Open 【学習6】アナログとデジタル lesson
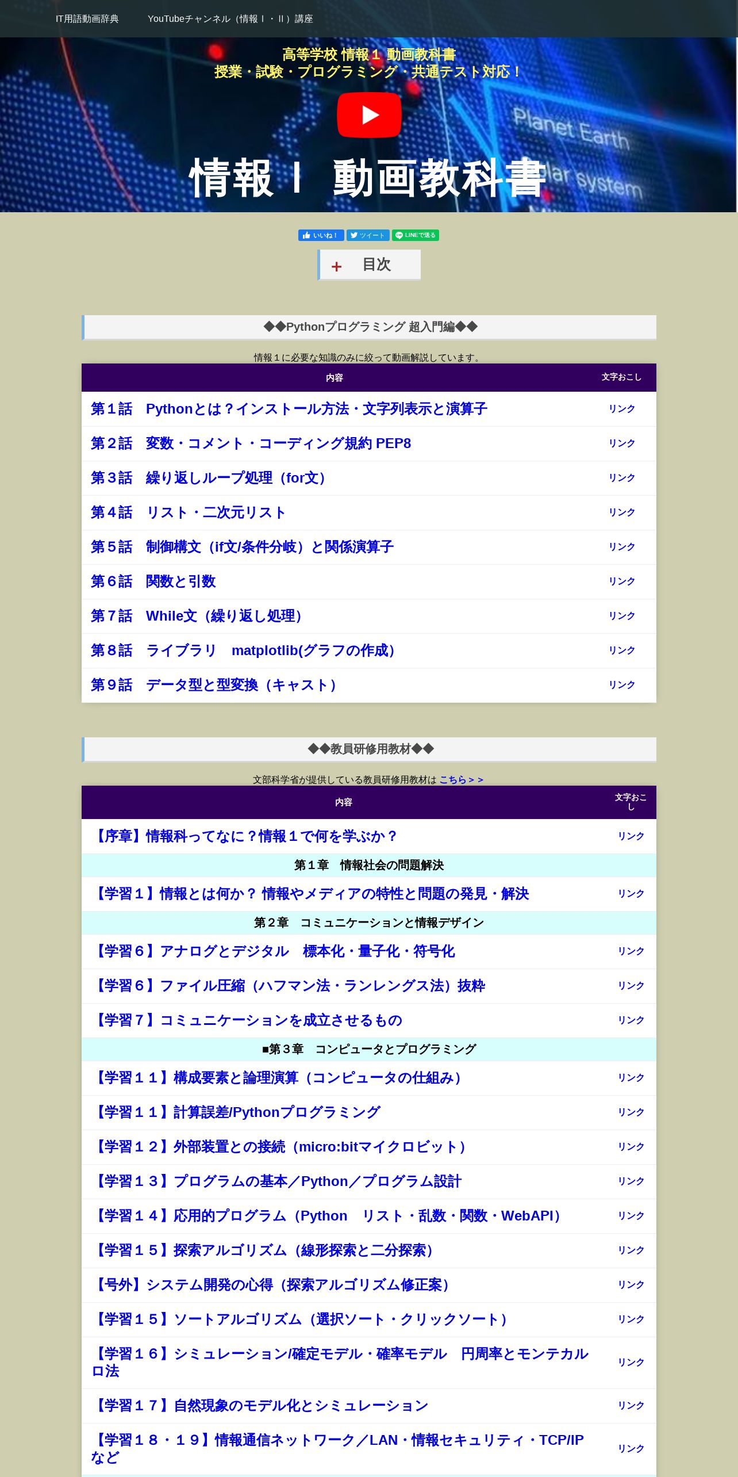This screenshot has width=738, height=1477. (x=273, y=951)
